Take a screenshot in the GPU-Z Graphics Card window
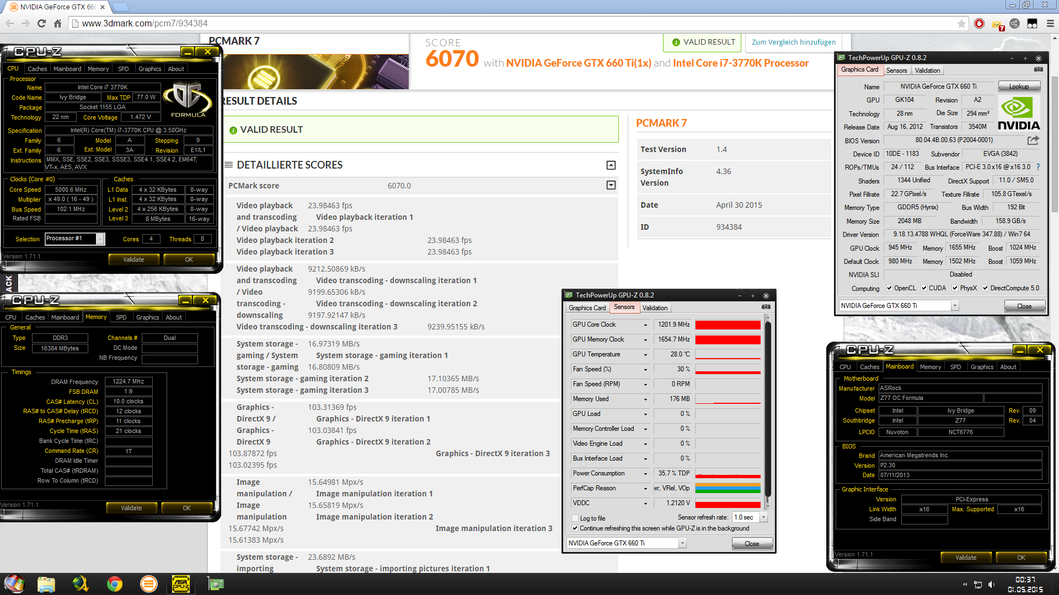This screenshot has height=595, width=1059. point(1038,69)
